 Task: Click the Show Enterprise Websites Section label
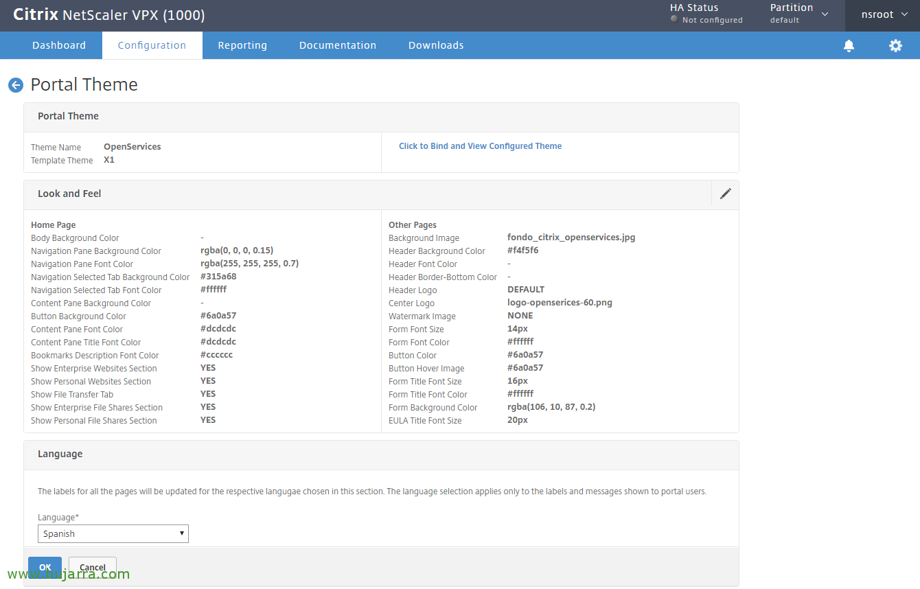click(94, 369)
